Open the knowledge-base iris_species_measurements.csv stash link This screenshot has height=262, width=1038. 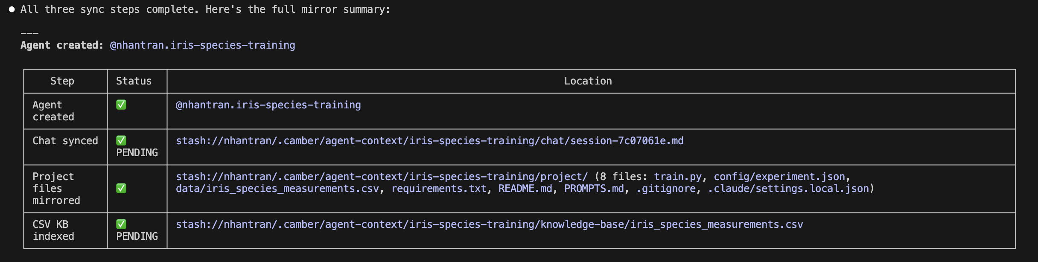tap(490, 224)
